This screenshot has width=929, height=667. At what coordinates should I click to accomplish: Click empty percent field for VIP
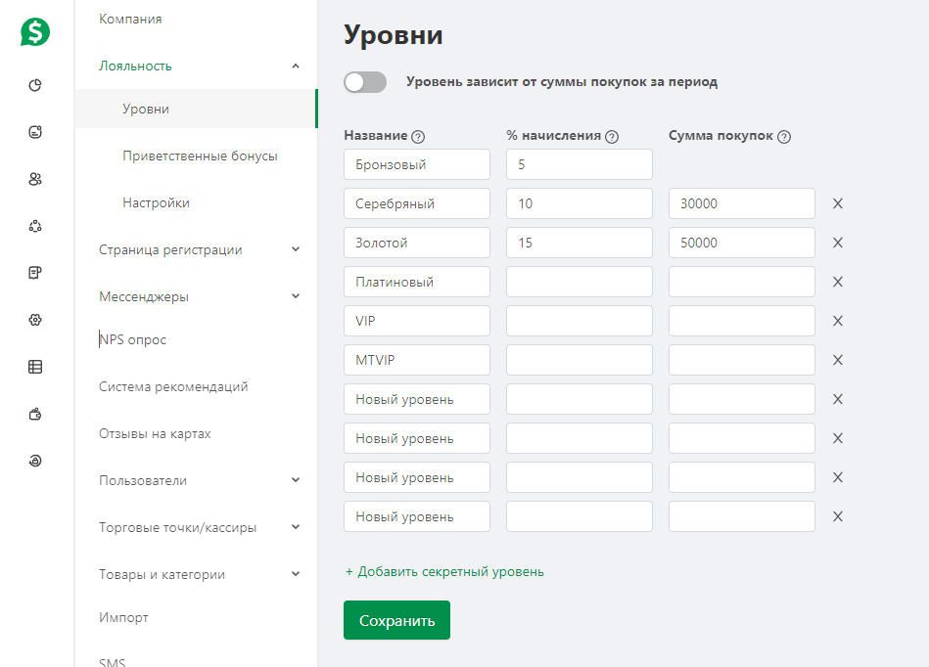[580, 321]
